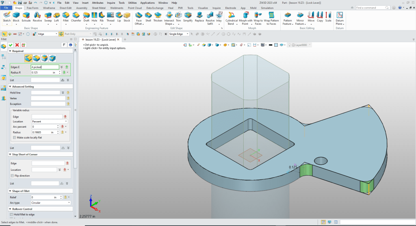Choose the Chamfer feature icon

coord(76,16)
